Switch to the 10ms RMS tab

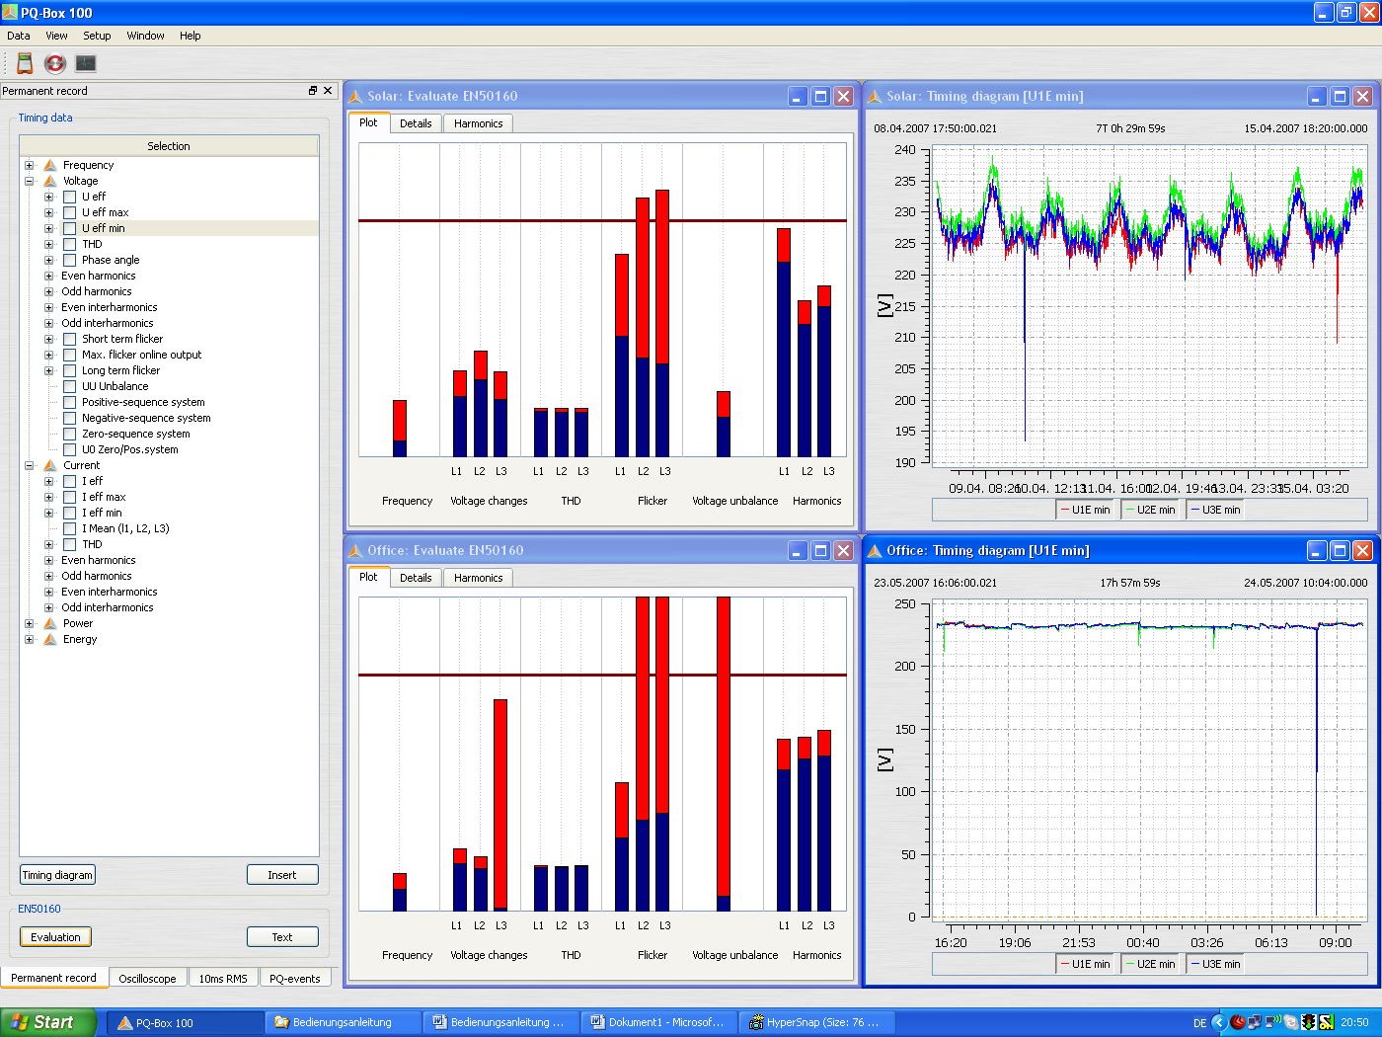[x=223, y=979]
